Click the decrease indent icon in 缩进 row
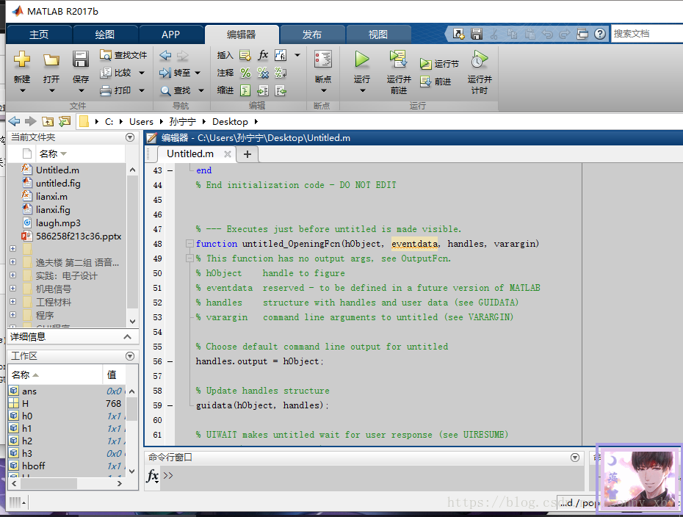This screenshot has width=683, height=517. tap(281, 90)
